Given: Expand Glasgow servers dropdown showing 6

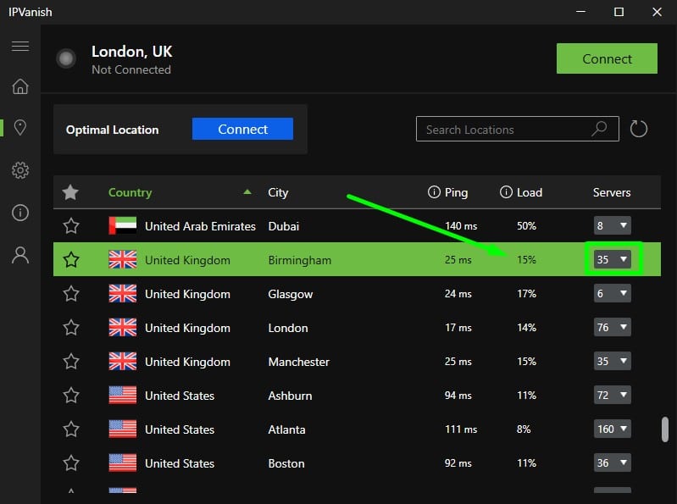Looking at the screenshot, I should pos(613,293).
